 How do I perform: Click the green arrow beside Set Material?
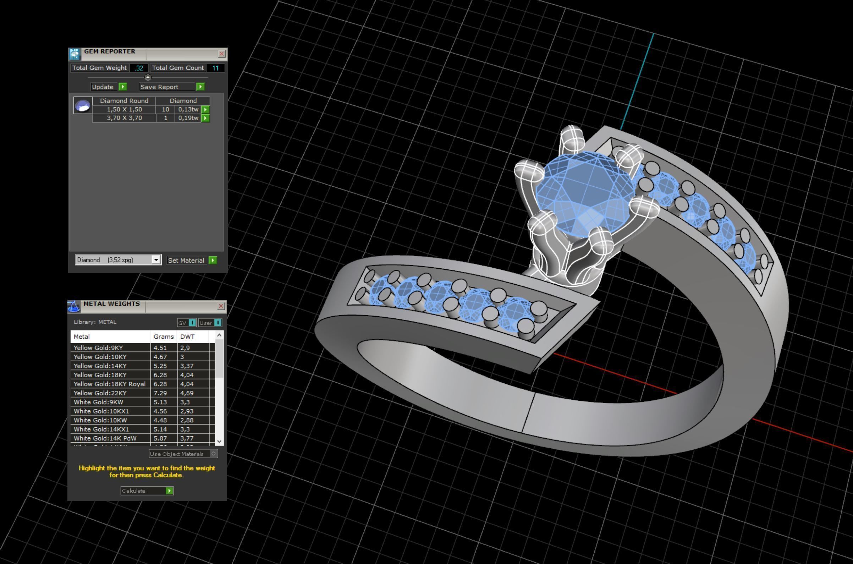(x=213, y=260)
